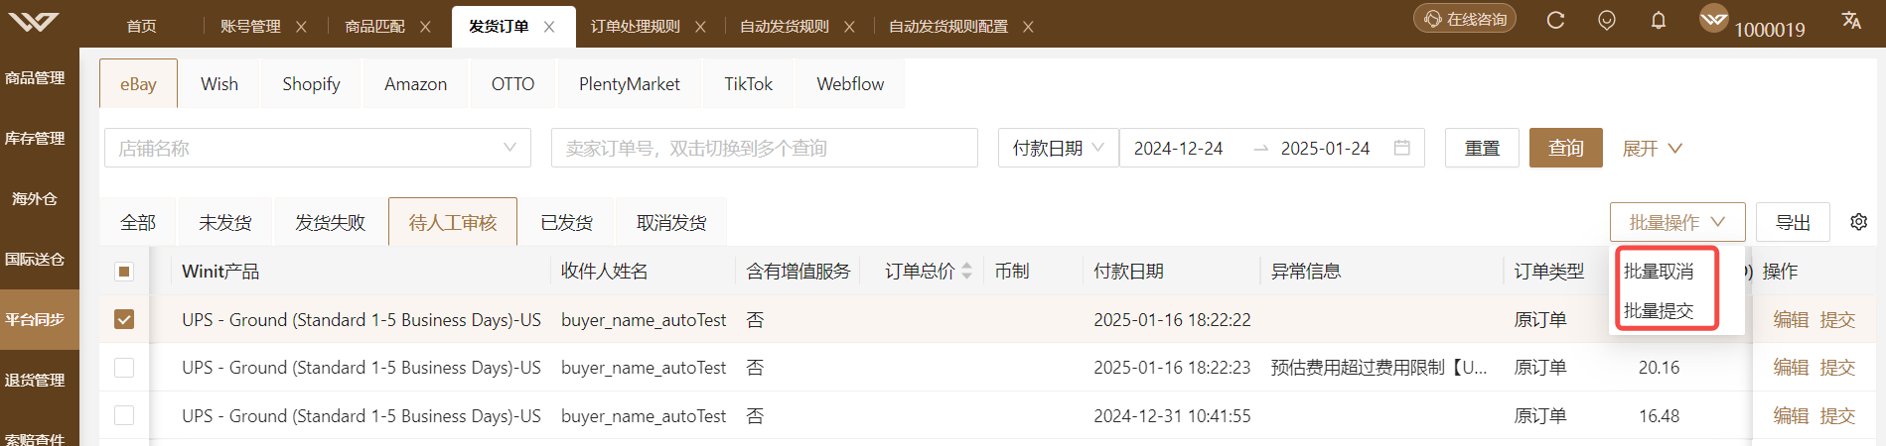Toggle the select-all header checkbox
Image resolution: width=1886 pixels, height=446 pixels.
(x=124, y=272)
